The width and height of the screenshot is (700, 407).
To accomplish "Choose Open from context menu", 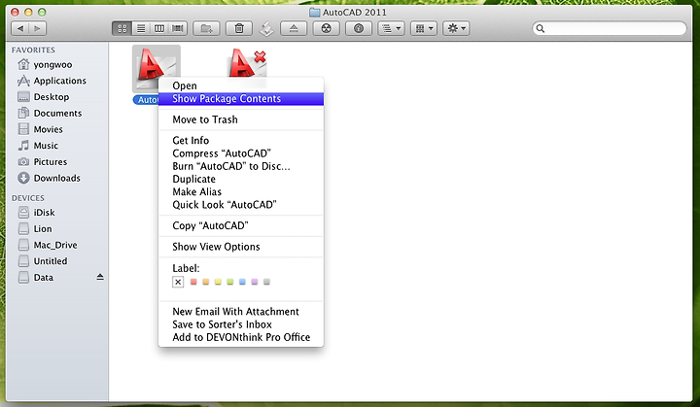I will point(241,85).
